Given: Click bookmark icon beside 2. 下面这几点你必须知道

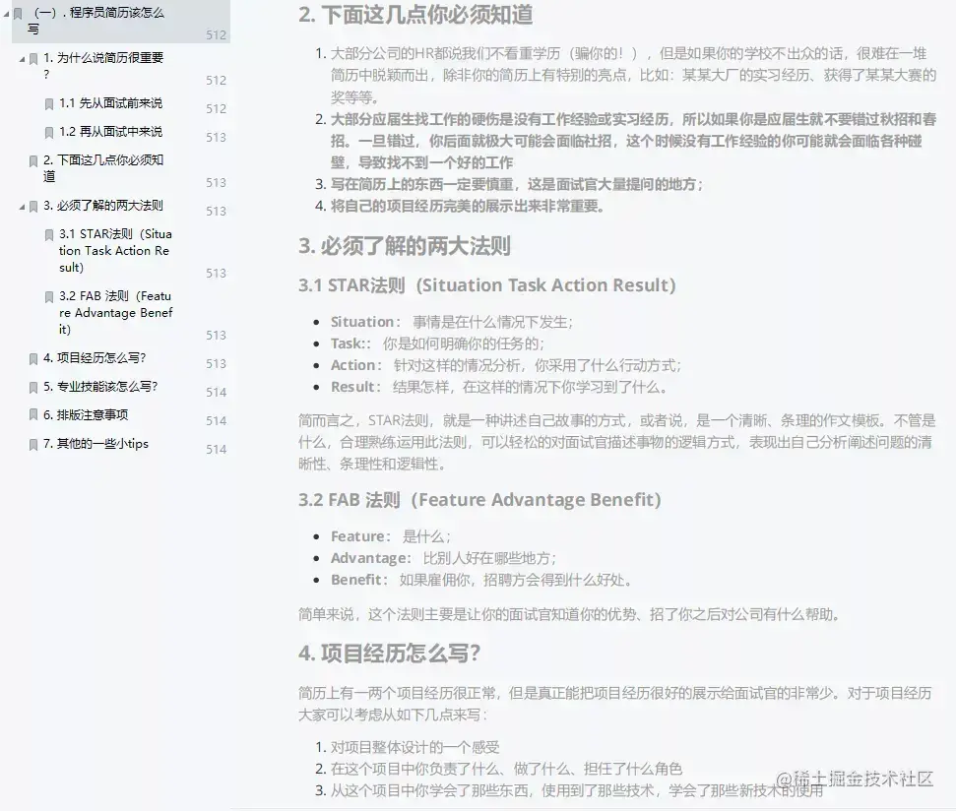Looking at the screenshot, I should (33, 160).
